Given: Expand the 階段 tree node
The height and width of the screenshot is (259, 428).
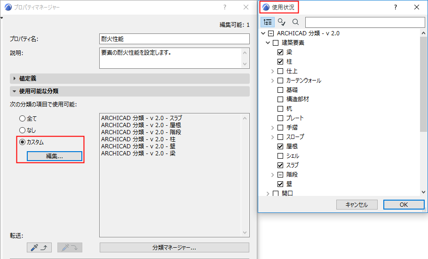Looking at the screenshot, I should [x=272, y=175].
